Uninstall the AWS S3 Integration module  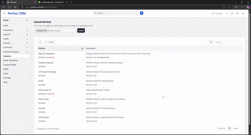pos(51,57)
